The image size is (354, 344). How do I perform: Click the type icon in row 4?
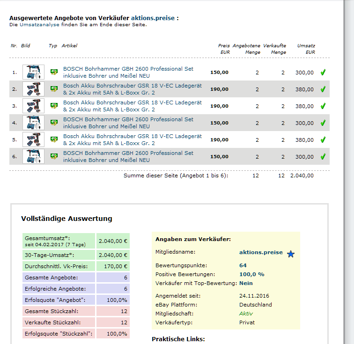(54, 123)
